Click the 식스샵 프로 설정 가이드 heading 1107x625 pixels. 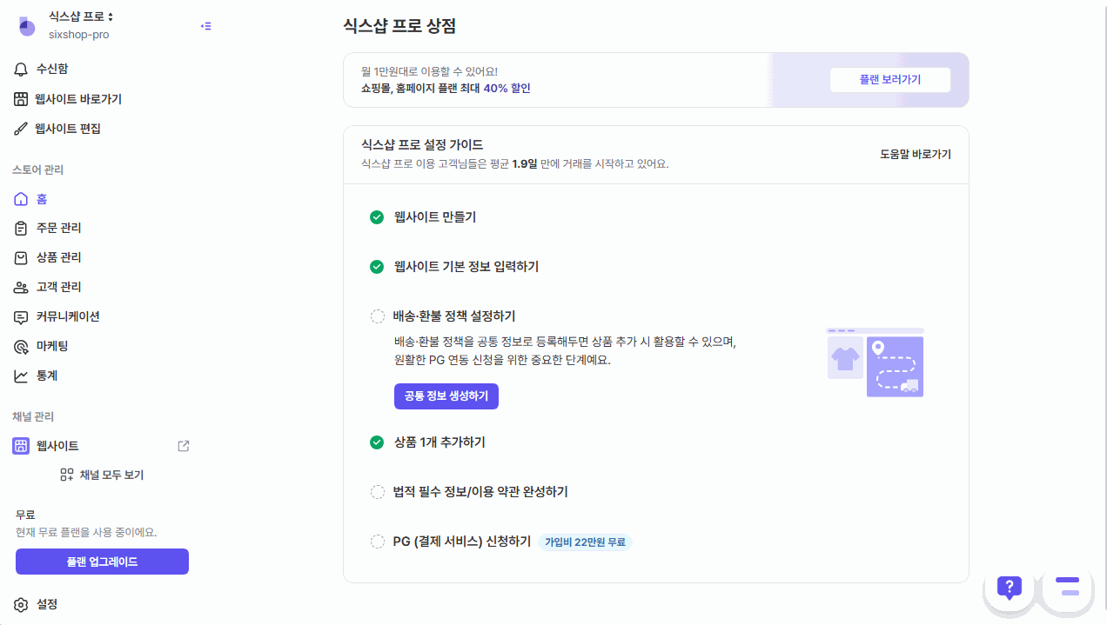click(x=422, y=145)
